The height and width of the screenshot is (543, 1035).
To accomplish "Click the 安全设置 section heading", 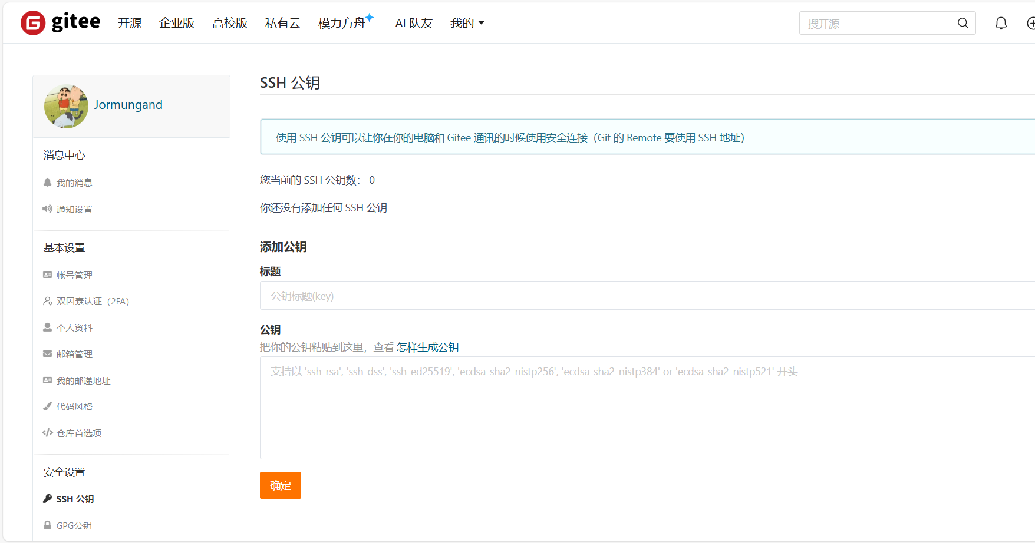I will click(64, 472).
